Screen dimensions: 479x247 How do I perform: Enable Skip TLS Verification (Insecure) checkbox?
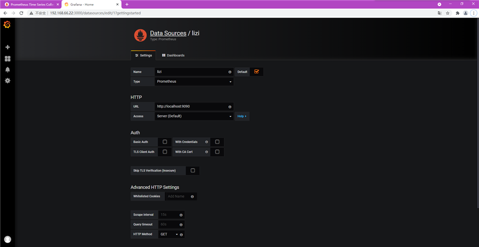click(193, 170)
